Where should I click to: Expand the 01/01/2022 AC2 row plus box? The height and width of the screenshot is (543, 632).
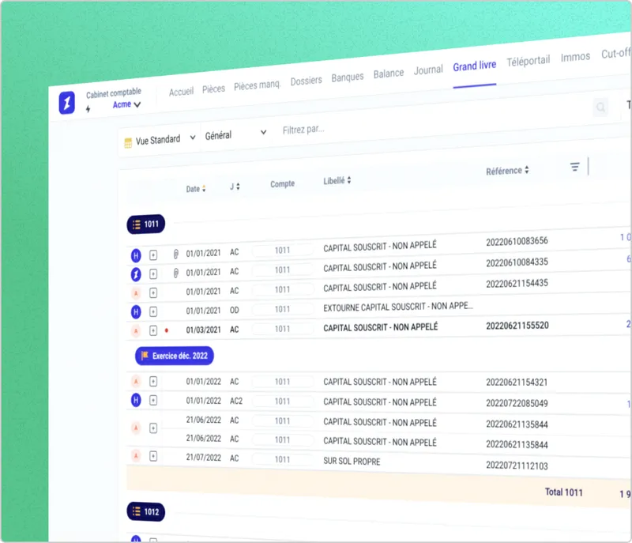coord(153,402)
